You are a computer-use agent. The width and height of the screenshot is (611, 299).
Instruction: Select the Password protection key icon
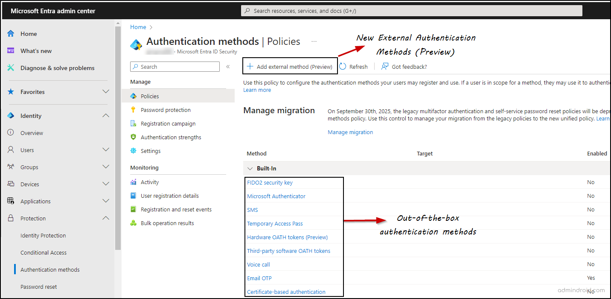[134, 109]
